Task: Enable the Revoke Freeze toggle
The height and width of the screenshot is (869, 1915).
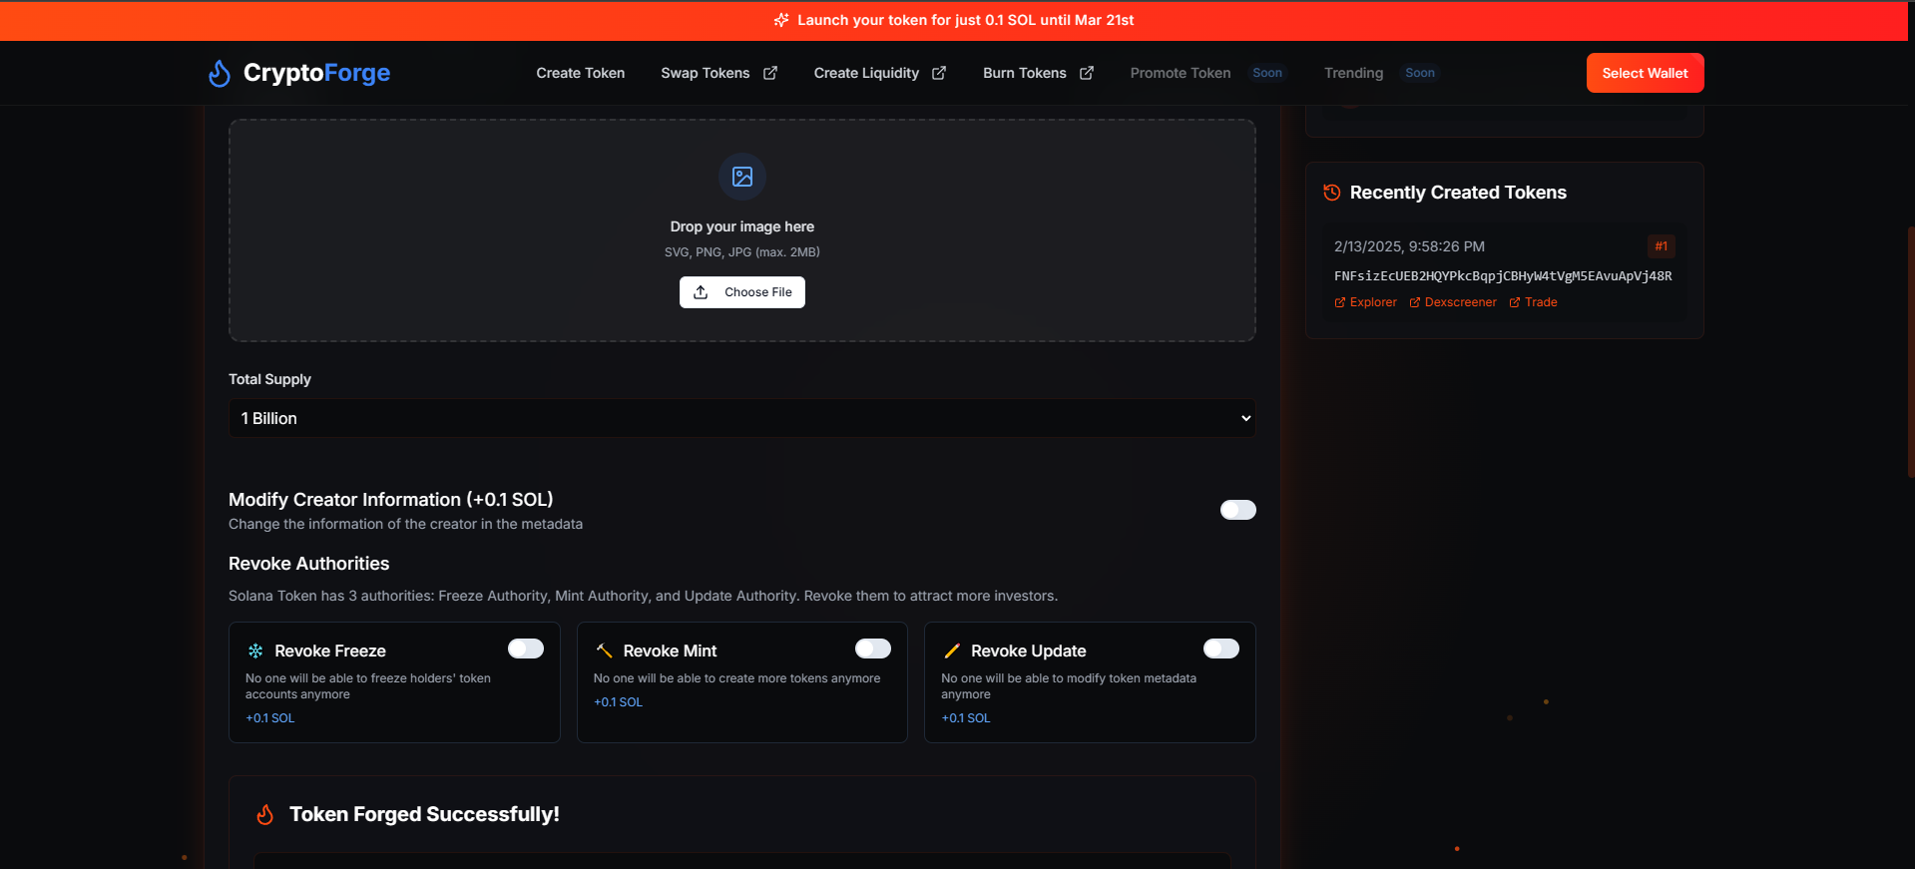Action: coord(526,649)
